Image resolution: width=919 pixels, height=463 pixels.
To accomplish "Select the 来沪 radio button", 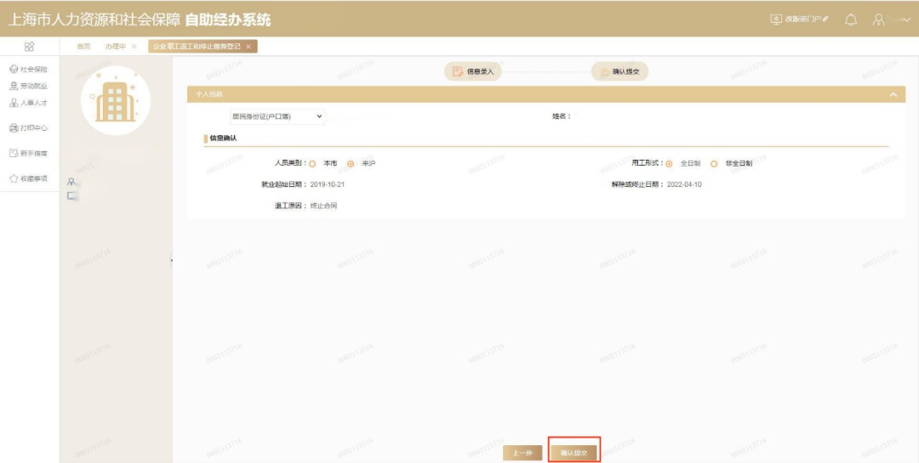I will pos(351,164).
